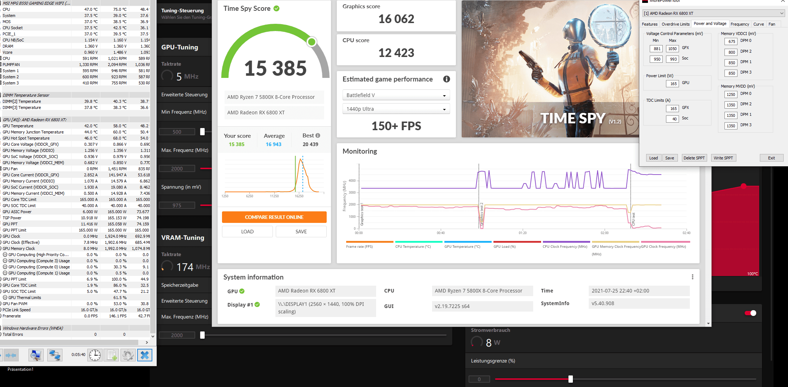Click clock icon beside GPU Computing (Compute 1) Usage

[5, 273]
